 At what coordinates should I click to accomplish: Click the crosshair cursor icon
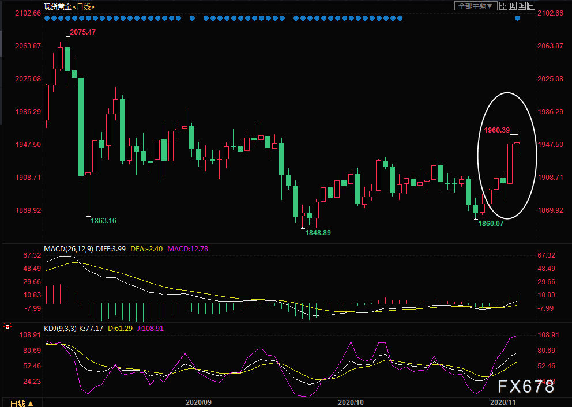pos(503,6)
